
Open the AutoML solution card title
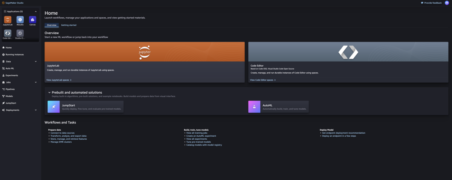point(267,105)
